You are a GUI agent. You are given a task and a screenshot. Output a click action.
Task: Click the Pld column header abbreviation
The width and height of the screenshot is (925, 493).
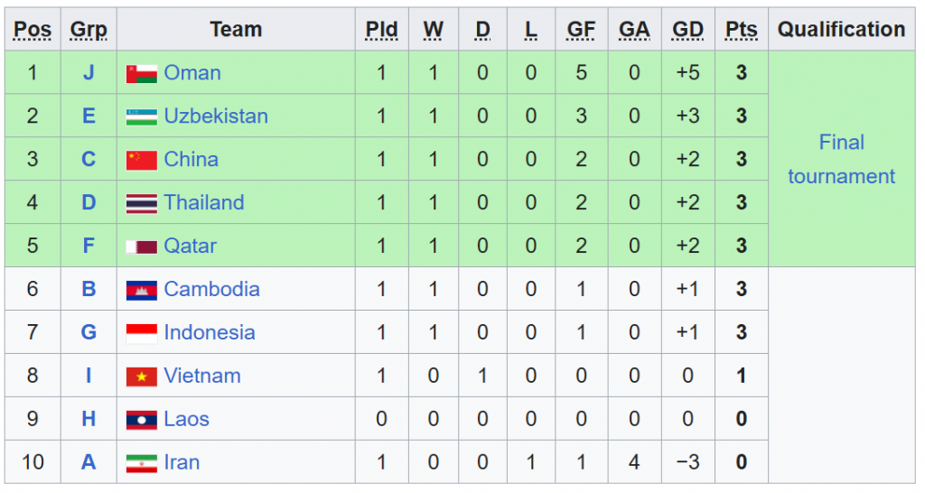[x=382, y=30]
